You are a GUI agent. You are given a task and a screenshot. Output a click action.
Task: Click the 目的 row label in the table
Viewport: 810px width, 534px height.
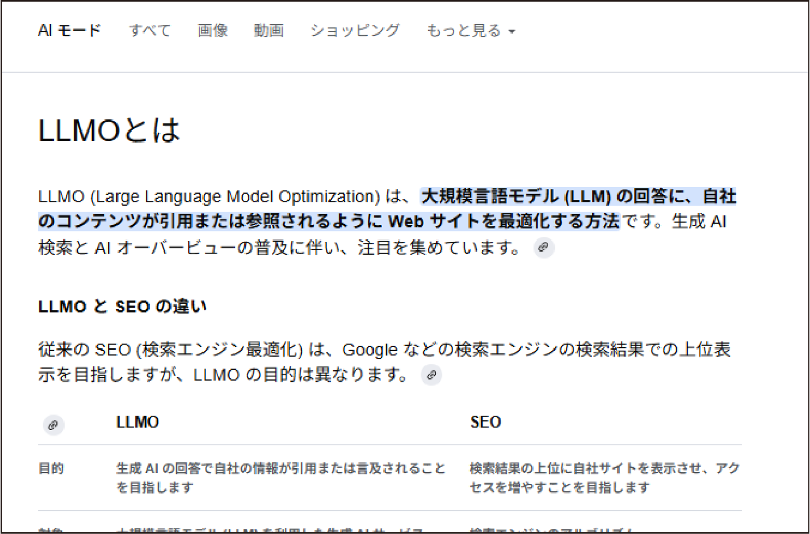coord(51,468)
